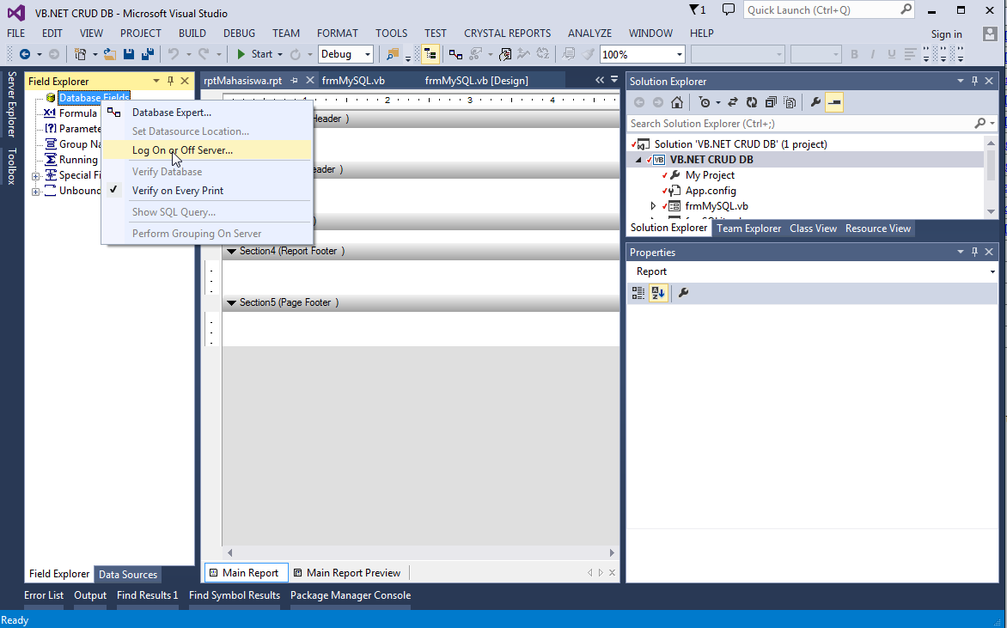
Task: Open the Server Explorer side tab
Action: pos(11,104)
